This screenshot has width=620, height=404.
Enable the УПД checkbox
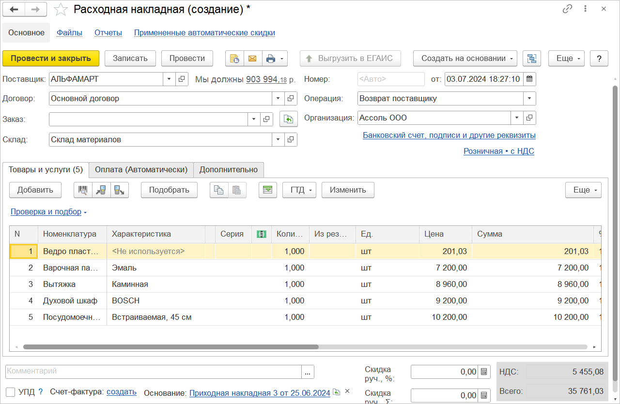[10, 392]
